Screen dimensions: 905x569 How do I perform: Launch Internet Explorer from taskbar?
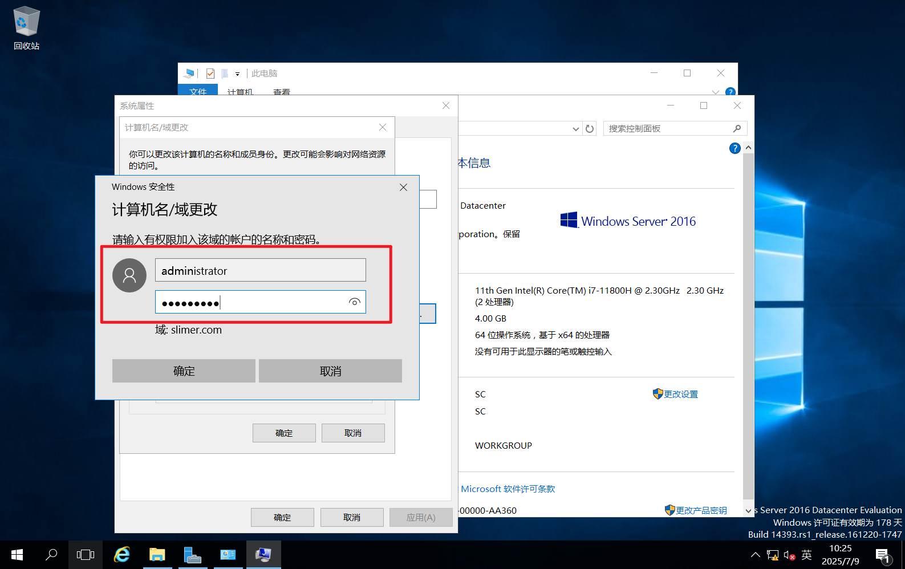121,555
